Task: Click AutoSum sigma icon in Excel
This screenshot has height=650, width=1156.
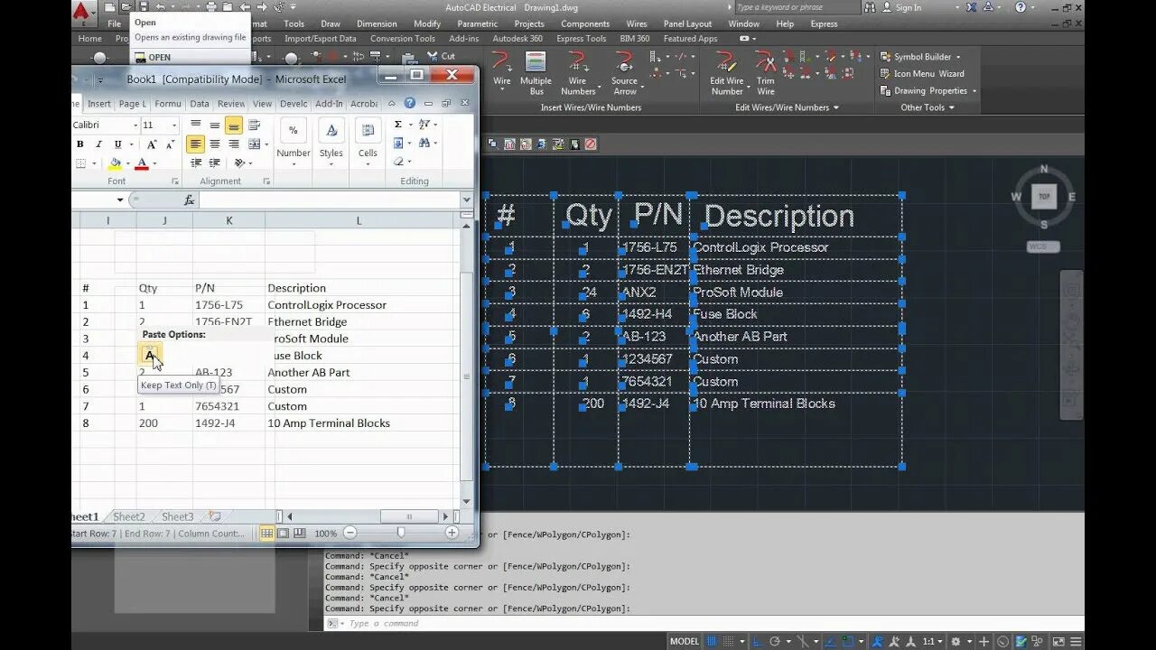Action: [x=398, y=125]
